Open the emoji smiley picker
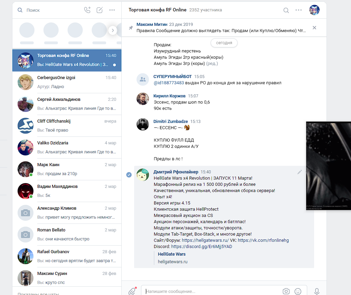351x295 pixels. (x=298, y=291)
